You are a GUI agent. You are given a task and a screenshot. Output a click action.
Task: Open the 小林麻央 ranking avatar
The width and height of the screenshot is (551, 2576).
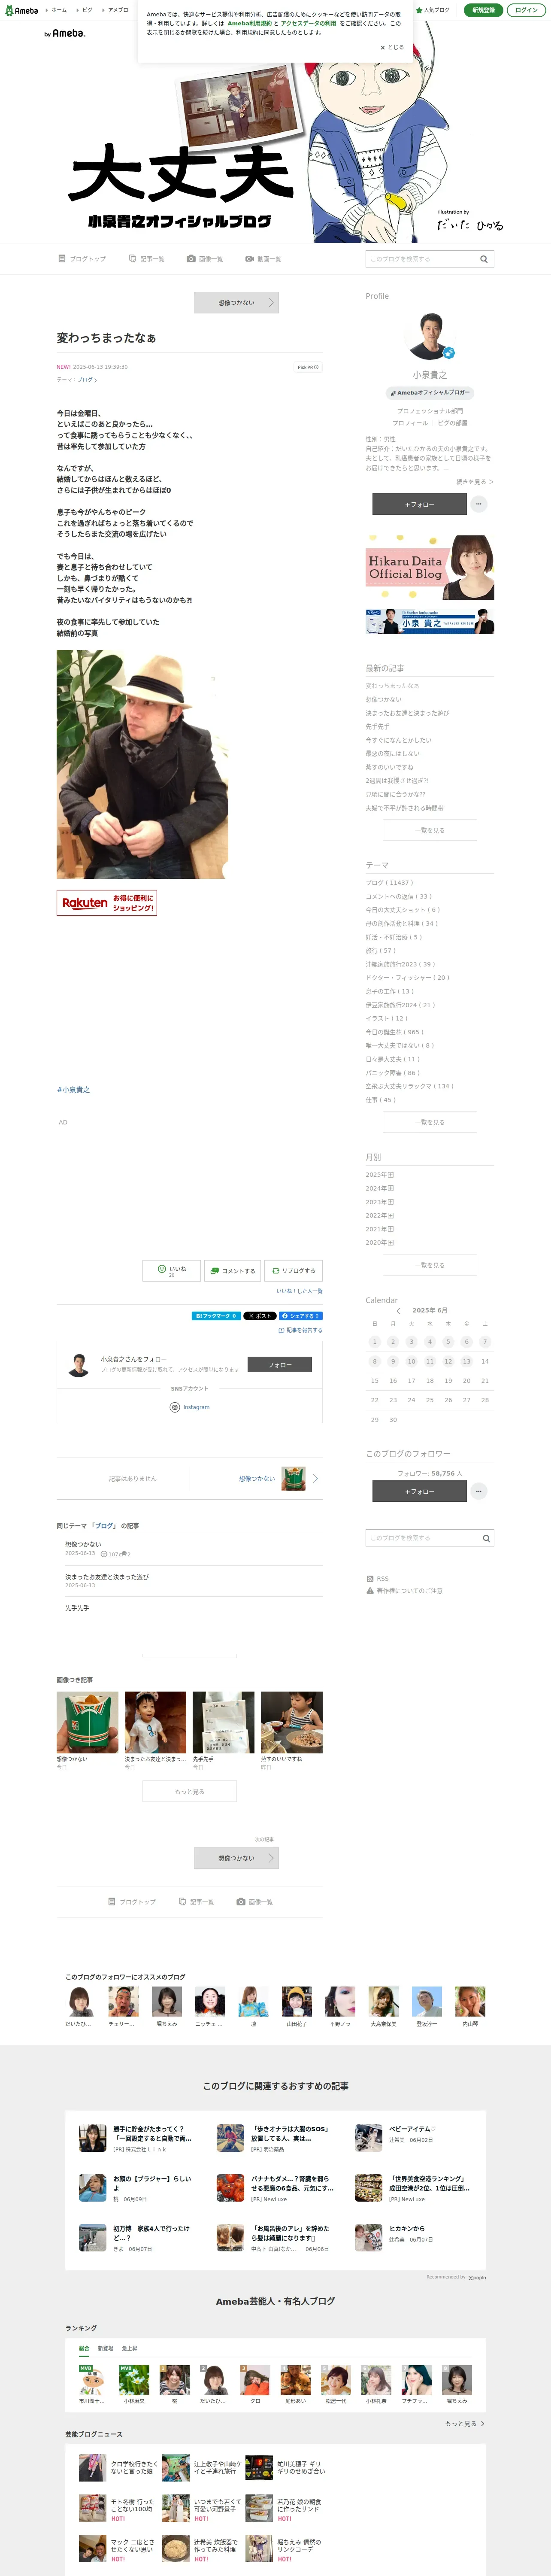point(134,2380)
